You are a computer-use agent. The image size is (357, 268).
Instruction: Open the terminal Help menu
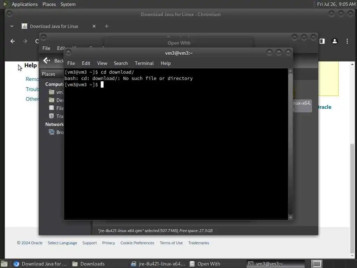coord(166,64)
